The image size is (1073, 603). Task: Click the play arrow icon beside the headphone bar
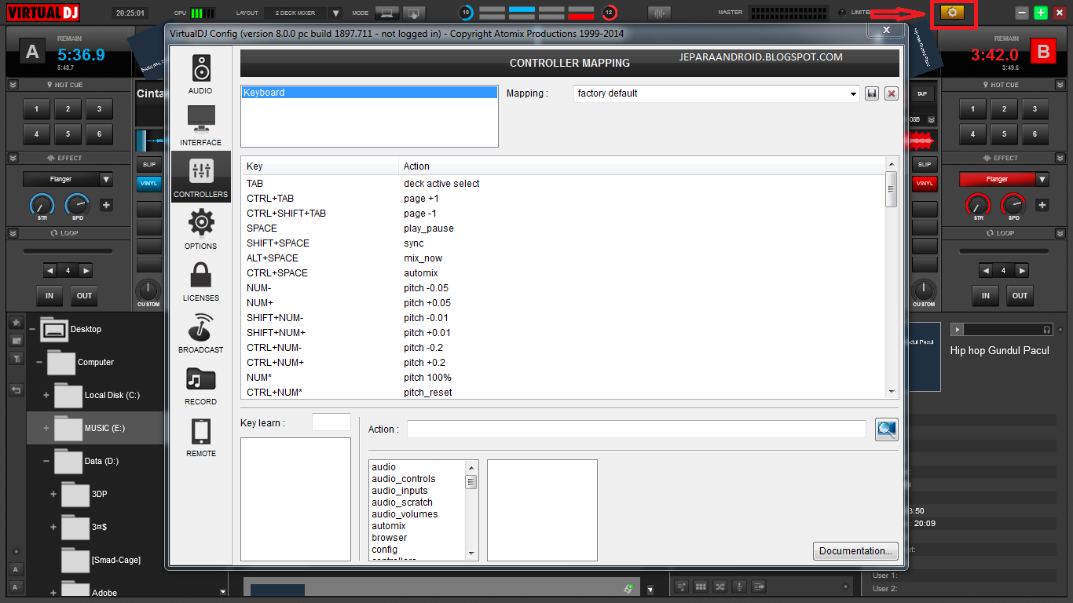tap(957, 329)
